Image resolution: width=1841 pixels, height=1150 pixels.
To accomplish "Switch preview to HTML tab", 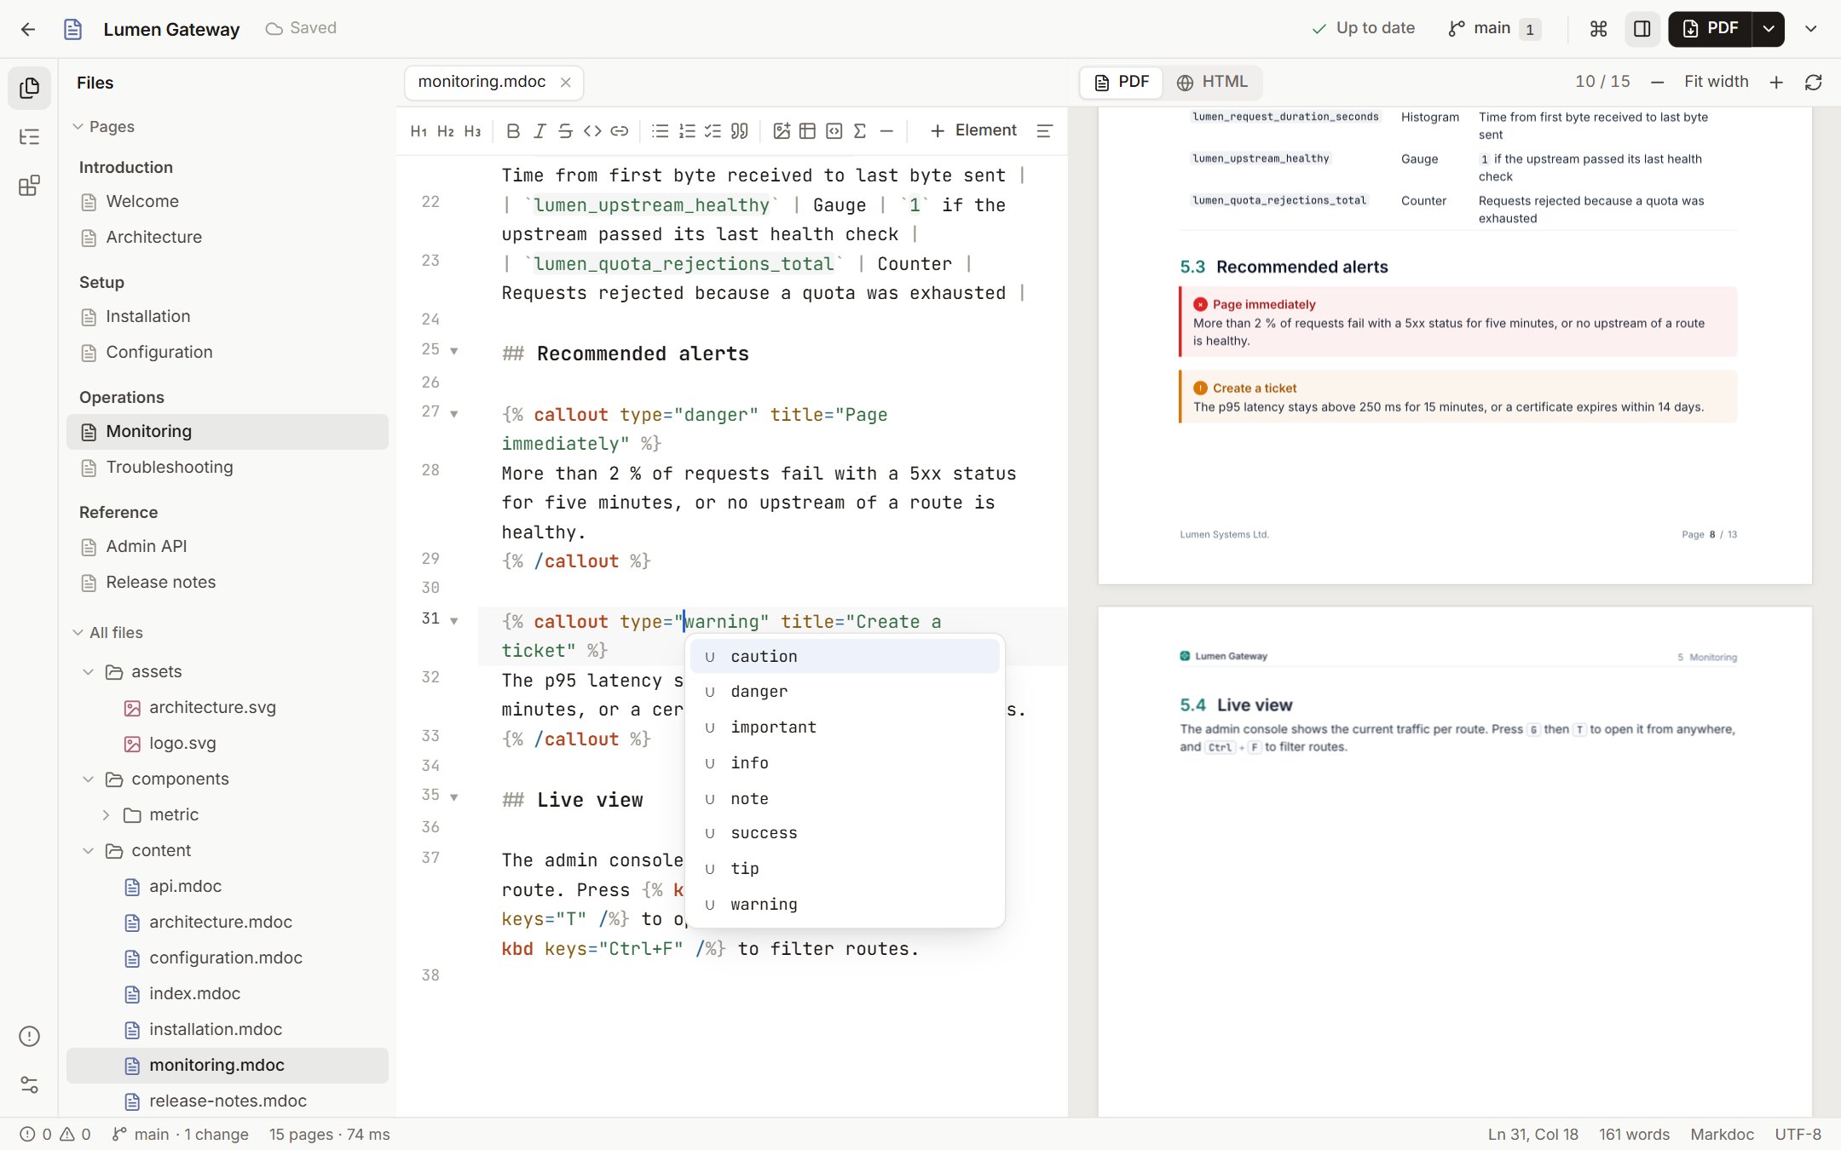I will pos(1212,82).
